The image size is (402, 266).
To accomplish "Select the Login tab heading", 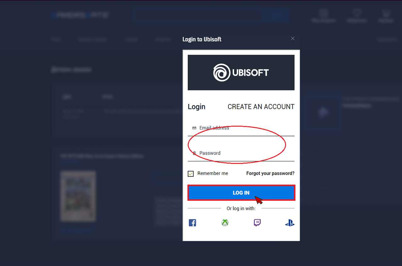I will (x=197, y=107).
